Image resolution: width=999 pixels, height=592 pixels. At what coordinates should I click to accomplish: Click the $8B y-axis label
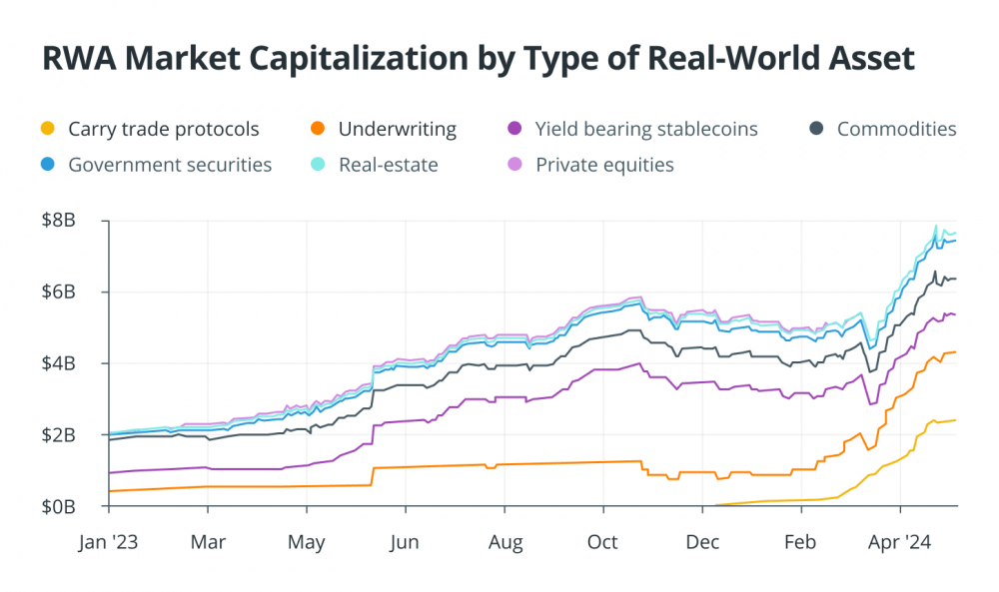59,221
